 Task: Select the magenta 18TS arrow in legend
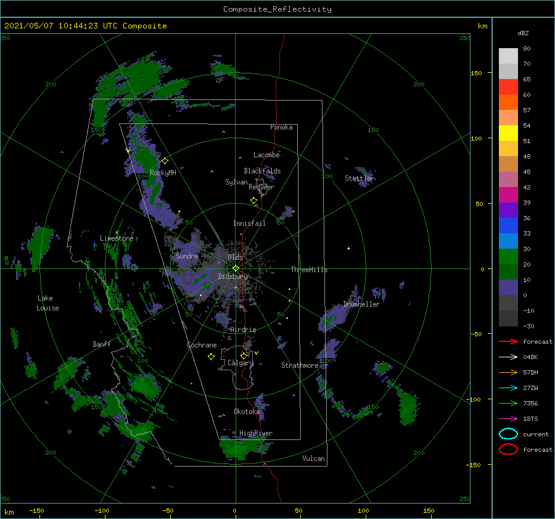(x=508, y=419)
